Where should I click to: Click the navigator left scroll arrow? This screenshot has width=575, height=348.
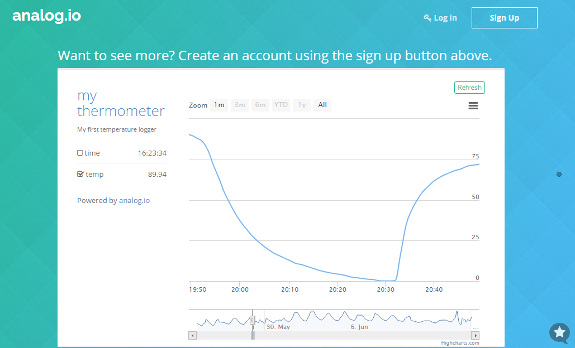(x=193, y=336)
